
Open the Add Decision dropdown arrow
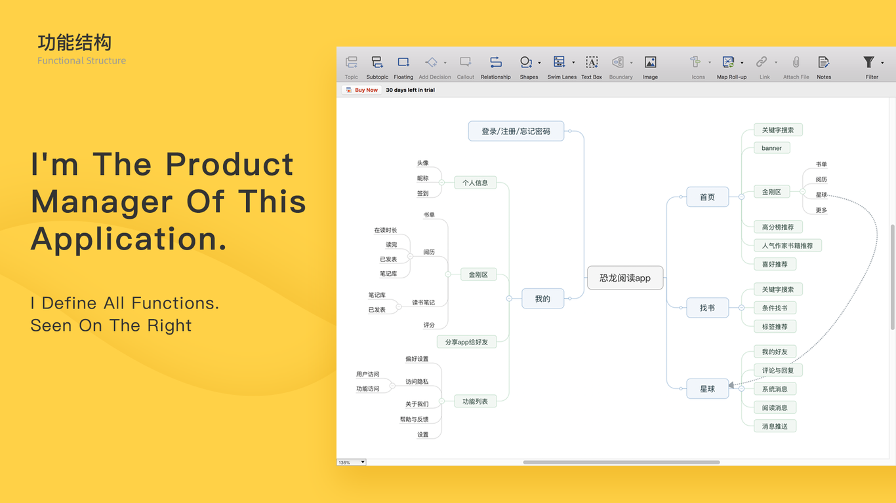coord(445,63)
